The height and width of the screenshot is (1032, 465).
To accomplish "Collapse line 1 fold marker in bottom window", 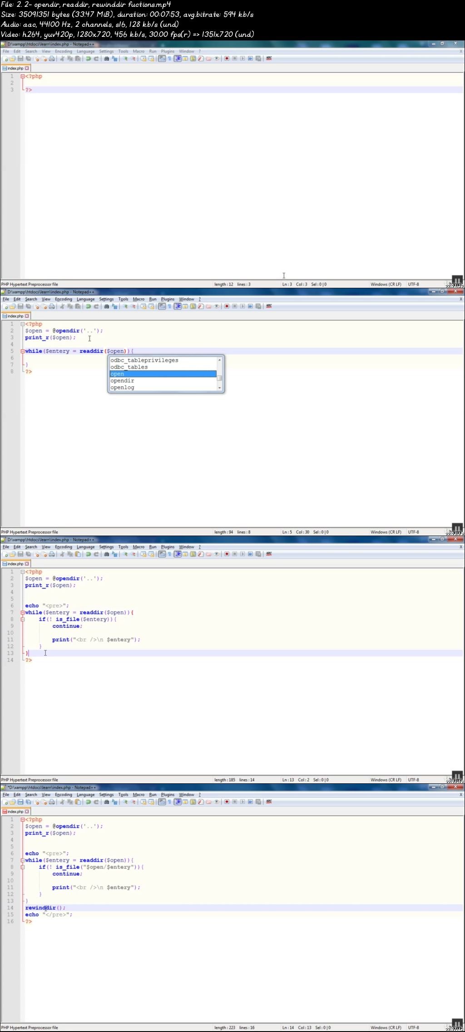I will click(22, 820).
